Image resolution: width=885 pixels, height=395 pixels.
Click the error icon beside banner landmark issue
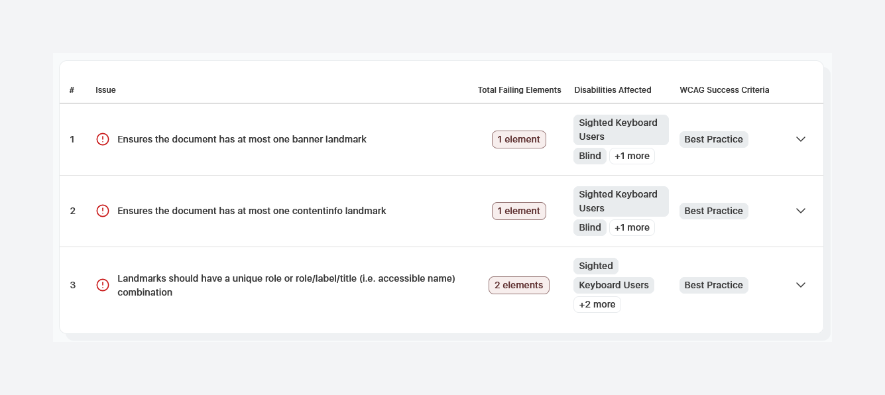coord(103,139)
